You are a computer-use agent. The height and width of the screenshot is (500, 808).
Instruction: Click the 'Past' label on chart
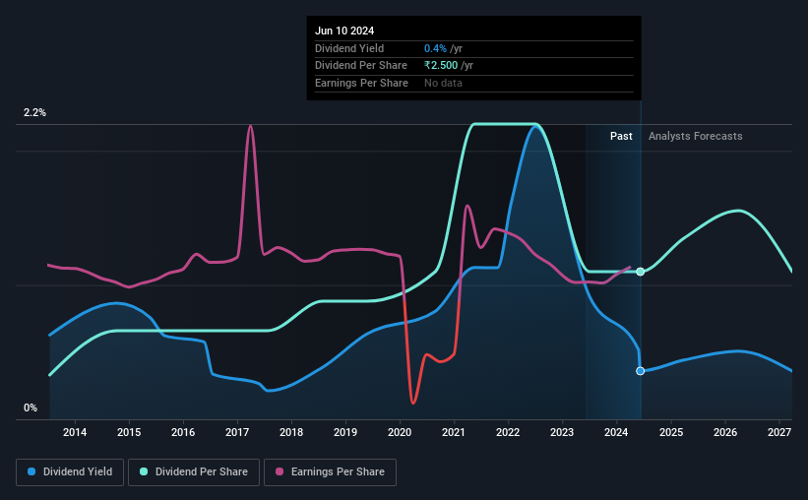[x=621, y=136]
